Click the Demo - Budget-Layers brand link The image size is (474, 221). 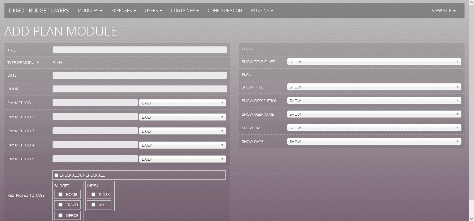coord(39,11)
